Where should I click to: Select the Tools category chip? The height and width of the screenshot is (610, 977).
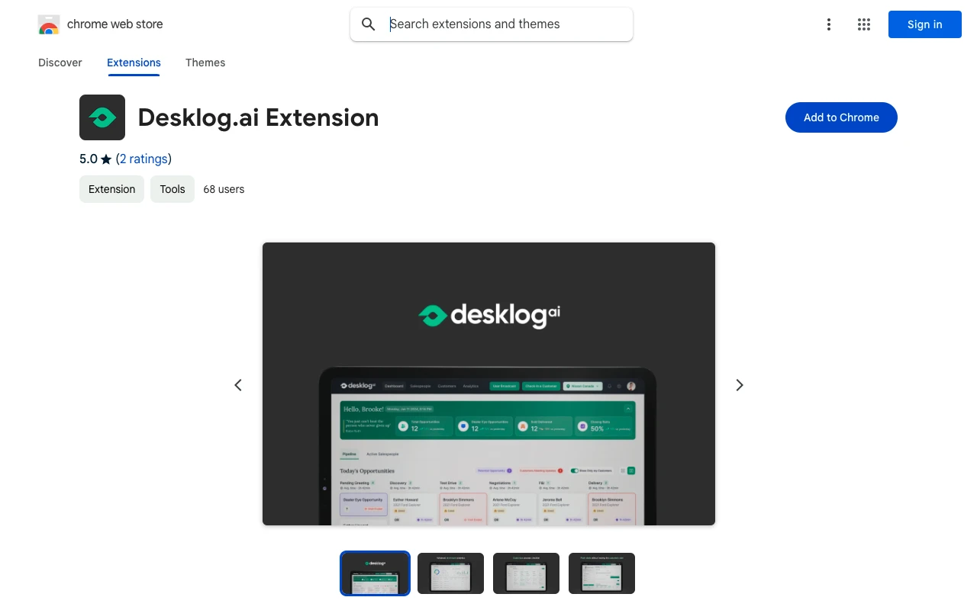tap(172, 189)
